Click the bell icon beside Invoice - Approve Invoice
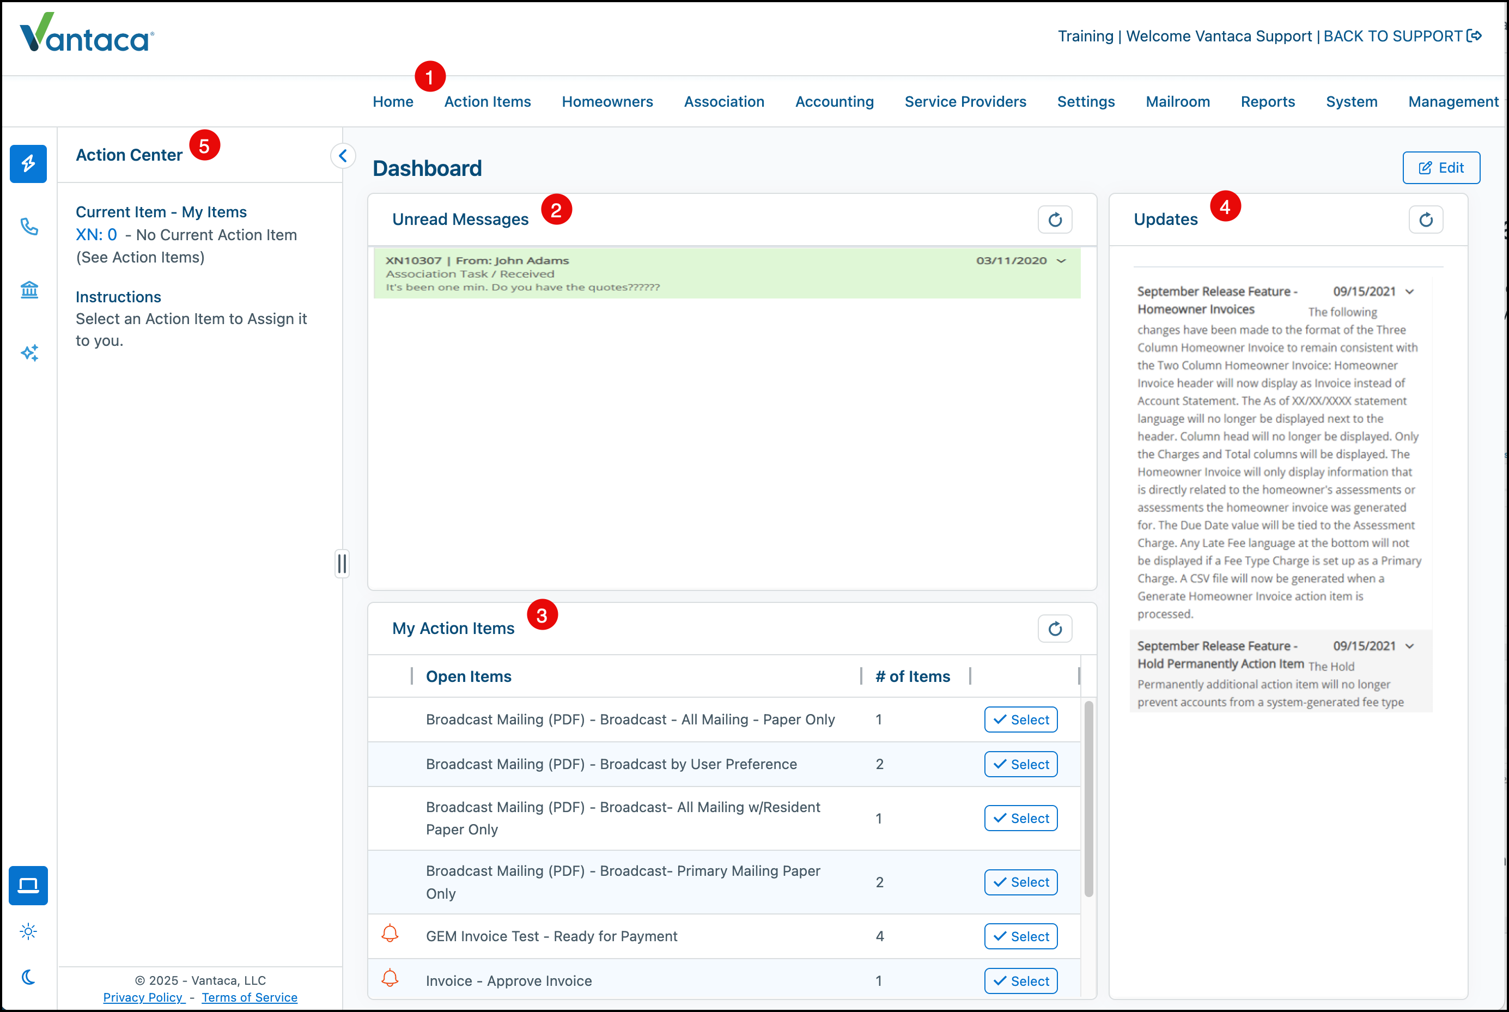Viewport: 1509px width, 1012px height. point(390,978)
